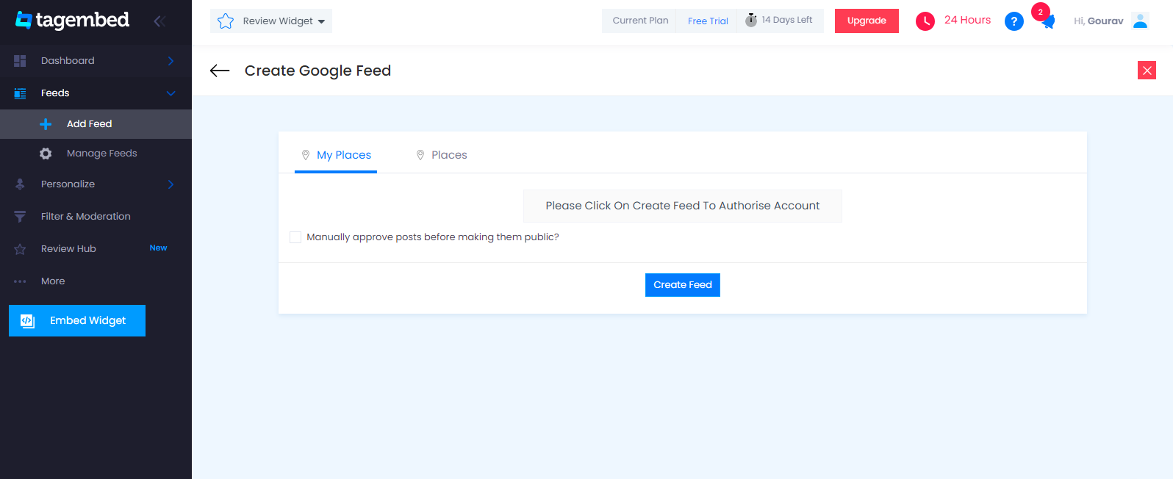
Task: Click the Embed Widget button
Action: [x=77, y=321]
